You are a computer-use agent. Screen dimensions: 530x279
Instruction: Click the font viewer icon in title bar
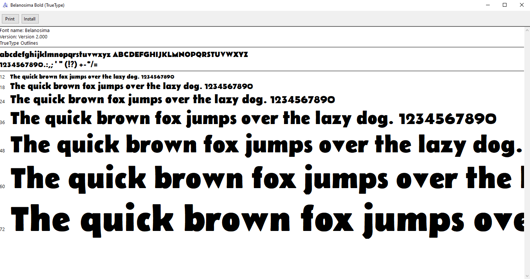click(5, 5)
